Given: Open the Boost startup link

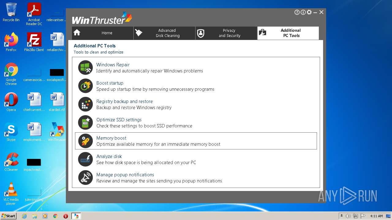Looking at the screenshot, I should click(x=110, y=83).
